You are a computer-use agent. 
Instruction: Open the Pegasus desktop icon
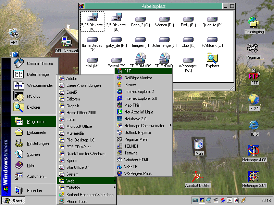(x=253, y=48)
